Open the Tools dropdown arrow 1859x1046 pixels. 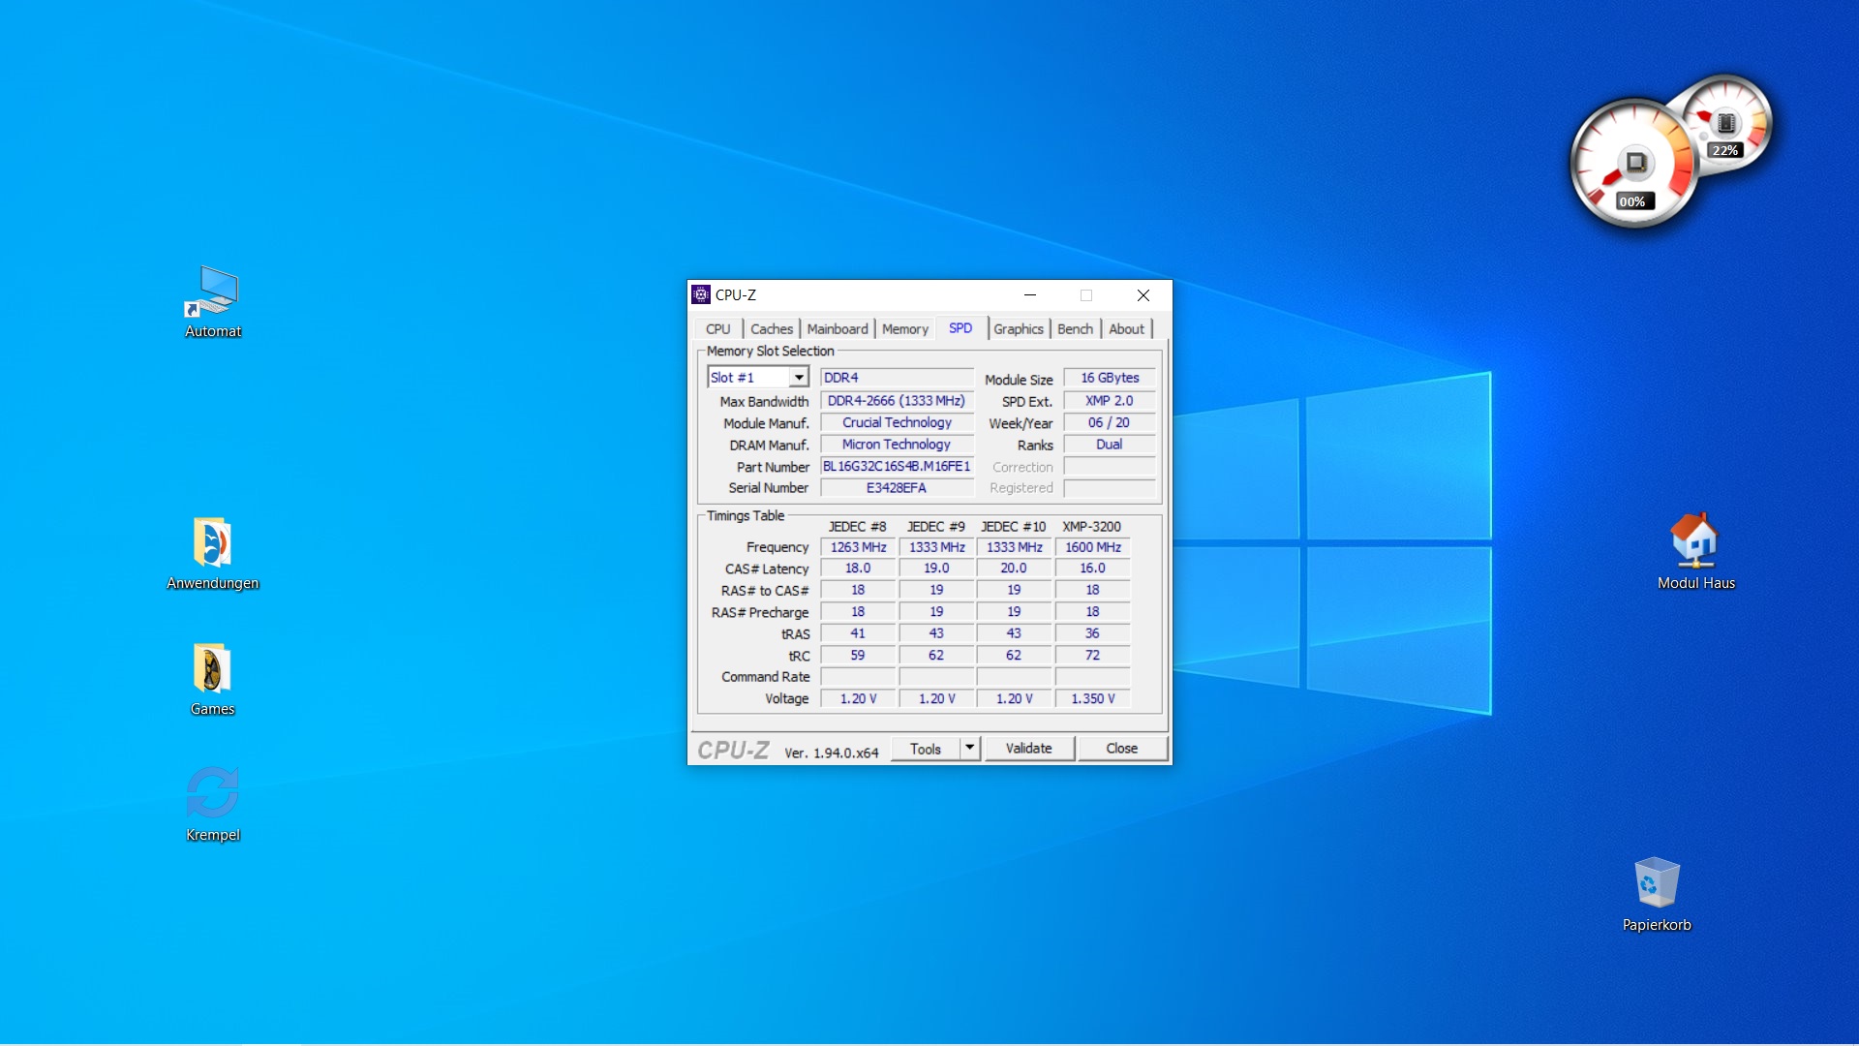[970, 748]
